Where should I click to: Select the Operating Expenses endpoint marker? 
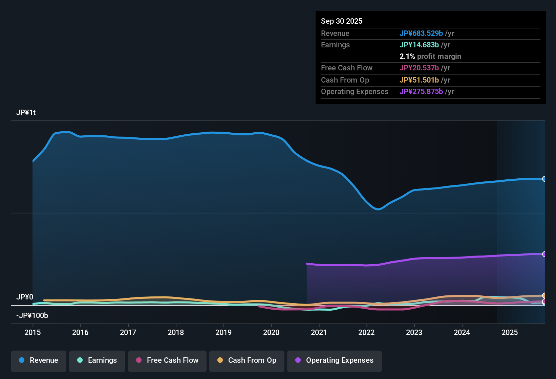pyautogui.click(x=544, y=254)
